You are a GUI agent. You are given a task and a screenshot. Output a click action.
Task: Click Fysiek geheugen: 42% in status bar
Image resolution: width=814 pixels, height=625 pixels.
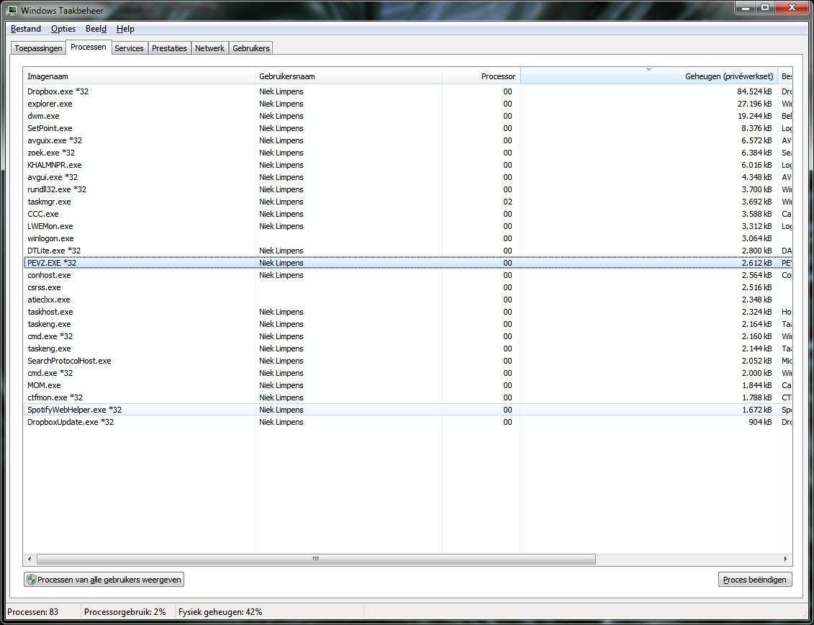click(220, 612)
